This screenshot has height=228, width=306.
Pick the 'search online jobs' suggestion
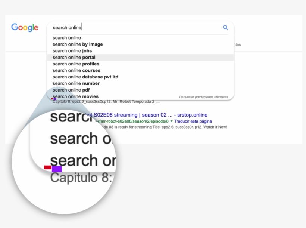coord(72,51)
